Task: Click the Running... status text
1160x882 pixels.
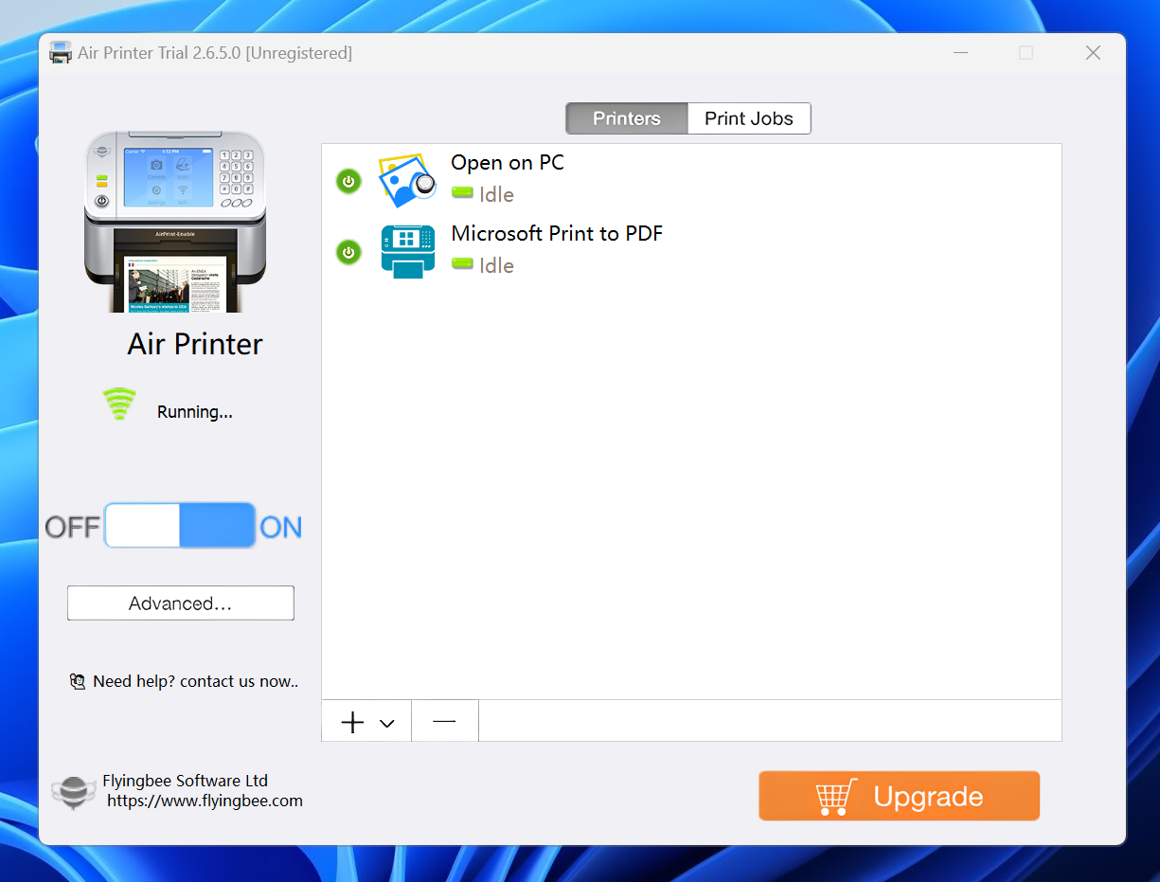Action: point(195,412)
